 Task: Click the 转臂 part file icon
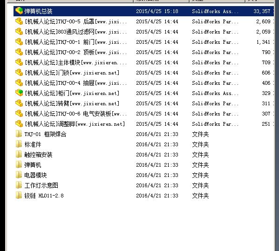tap(19, 103)
